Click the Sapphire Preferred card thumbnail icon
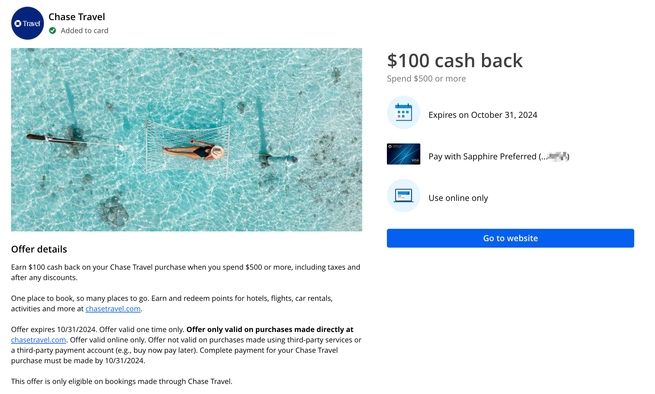The width and height of the screenshot is (655, 394). [403, 154]
